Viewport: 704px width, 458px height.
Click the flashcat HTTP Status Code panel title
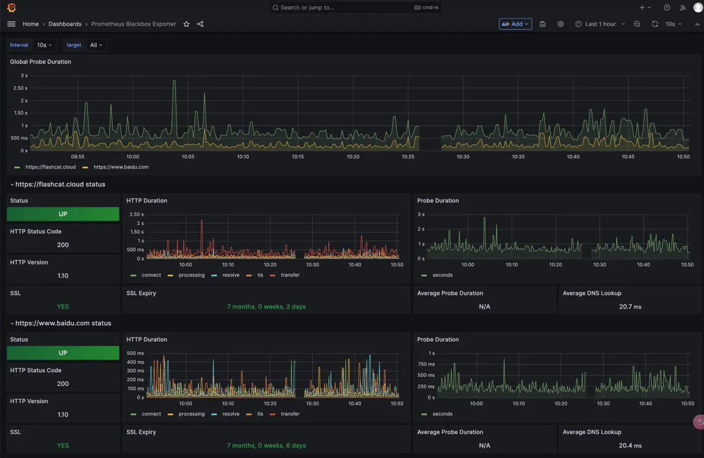point(36,231)
